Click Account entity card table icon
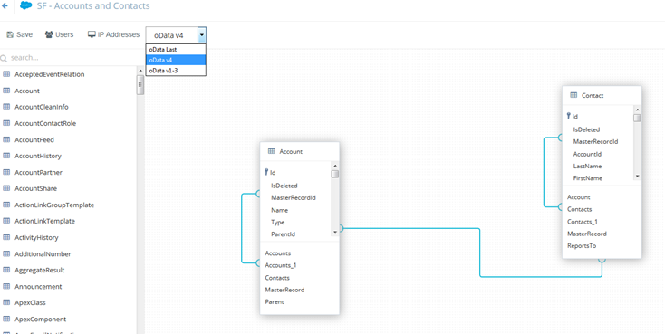This screenshot has width=665, height=334. coord(272,151)
